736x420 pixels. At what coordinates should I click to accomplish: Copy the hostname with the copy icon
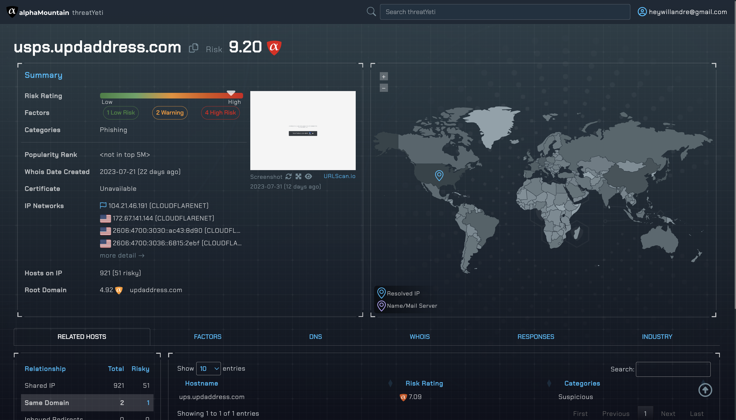(193, 48)
